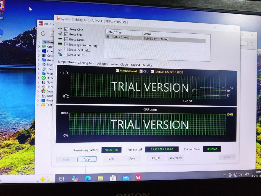Image resolution: width=261 pixels, height=196 pixels.
Task: Expand the Дисп tree node arrow
Action: (39, 60)
